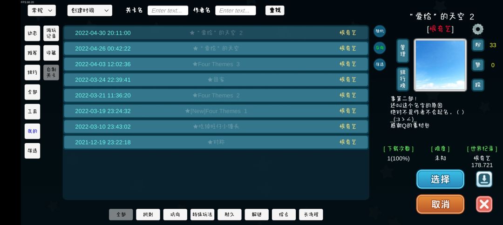The height and width of the screenshot is (225, 503).
Task: Click the round 筛选 filter button
Action: click(380, 64)
